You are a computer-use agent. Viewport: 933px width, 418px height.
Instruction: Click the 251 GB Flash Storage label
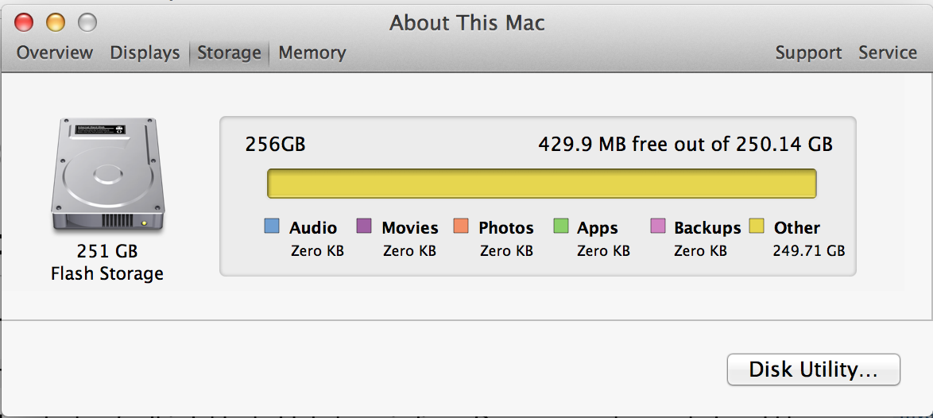pyautogui.click(x=107, y=262)
